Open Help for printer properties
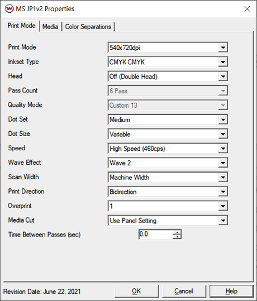 (231, 291)
